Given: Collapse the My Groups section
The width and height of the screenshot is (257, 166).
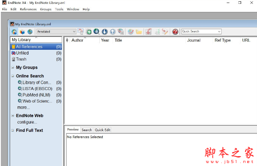Looking at the screenshot, I should pyautogui.click(x=12, y=67).
